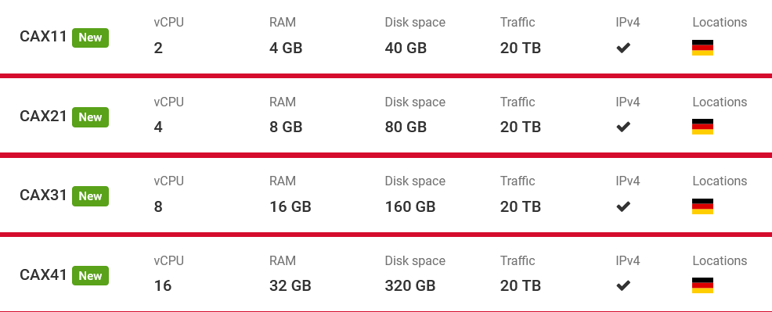Viewport: 772px width, 312px height.
Task: Click the IPv4 checkmark for CAX41
Action: click(x=623, y=285)
